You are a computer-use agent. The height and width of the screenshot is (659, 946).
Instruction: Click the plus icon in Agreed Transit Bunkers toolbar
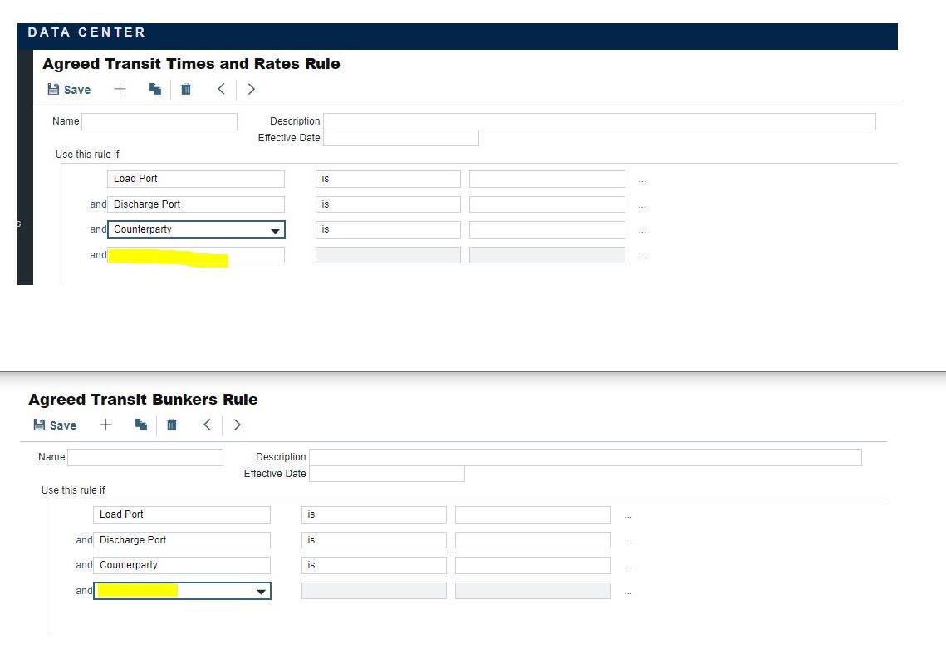coord(105,425)
